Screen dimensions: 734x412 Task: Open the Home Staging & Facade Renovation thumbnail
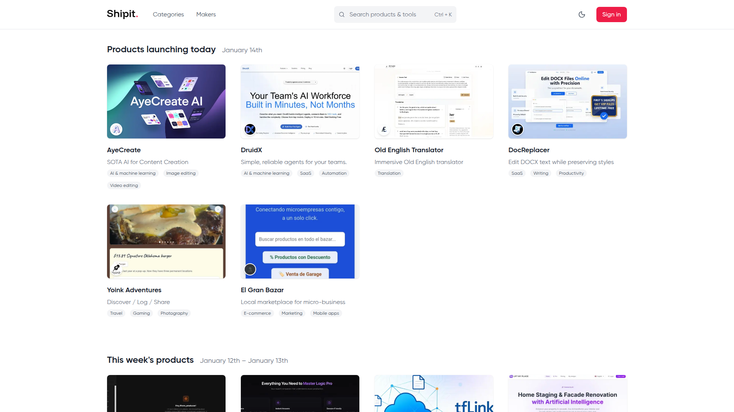(x=568, y=393)
